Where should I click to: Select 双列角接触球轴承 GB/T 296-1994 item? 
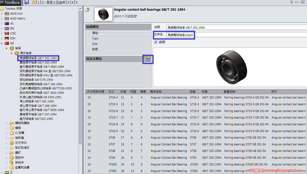[x=41, y=84]
